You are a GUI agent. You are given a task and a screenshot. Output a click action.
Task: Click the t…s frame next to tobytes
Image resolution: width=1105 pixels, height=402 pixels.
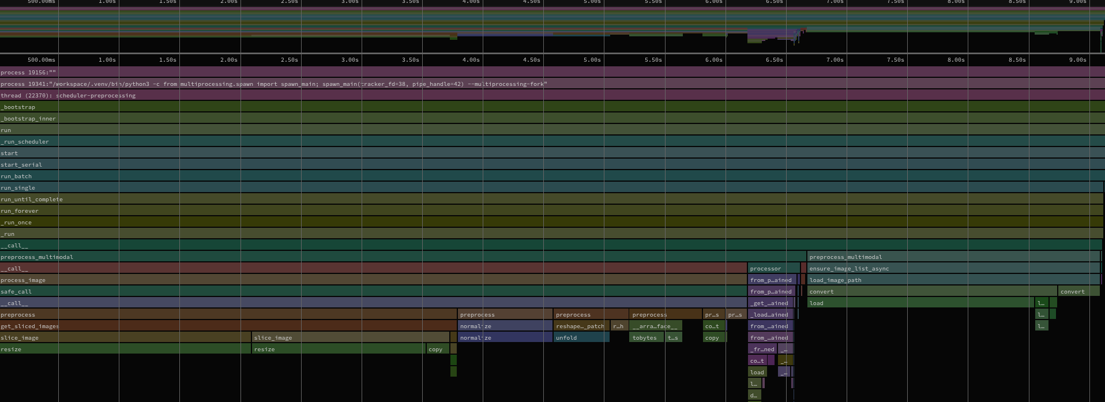pos(674,337)
